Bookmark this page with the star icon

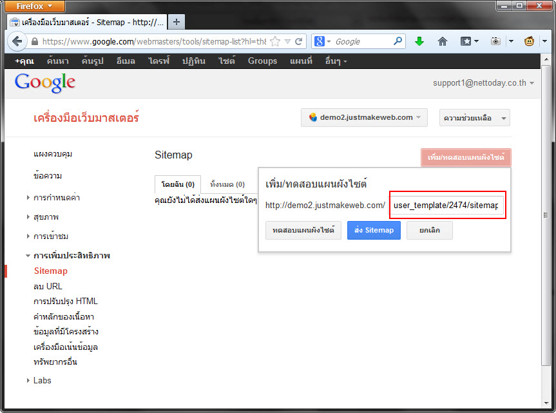coord(275,41)
